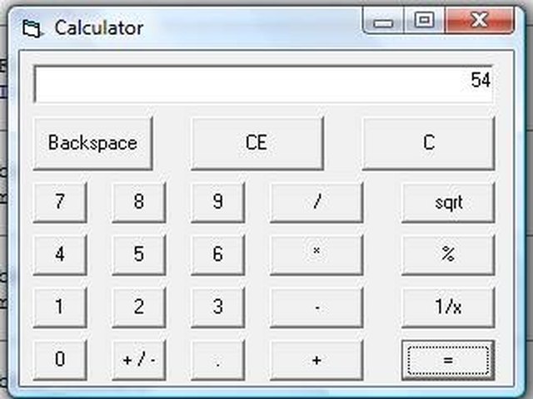This screenshot has width=533, height=399.
Task: Choose the division operator button
Action: tap(316, 203)
